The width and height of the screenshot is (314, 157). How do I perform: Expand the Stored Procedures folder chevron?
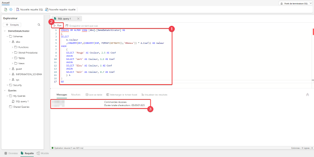pos(13,53)
